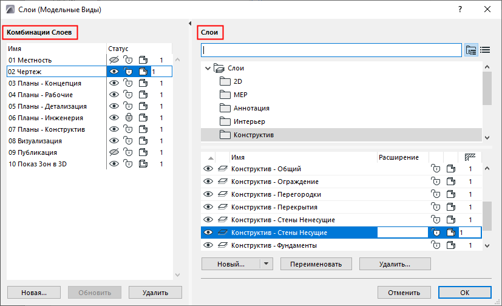Click solid/wireframe icon of Конструктив - Ограждение

(449, 182)
